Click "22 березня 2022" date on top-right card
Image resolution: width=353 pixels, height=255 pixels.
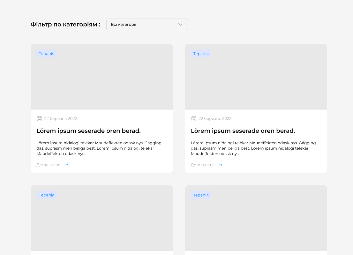[x=215, y=119]
